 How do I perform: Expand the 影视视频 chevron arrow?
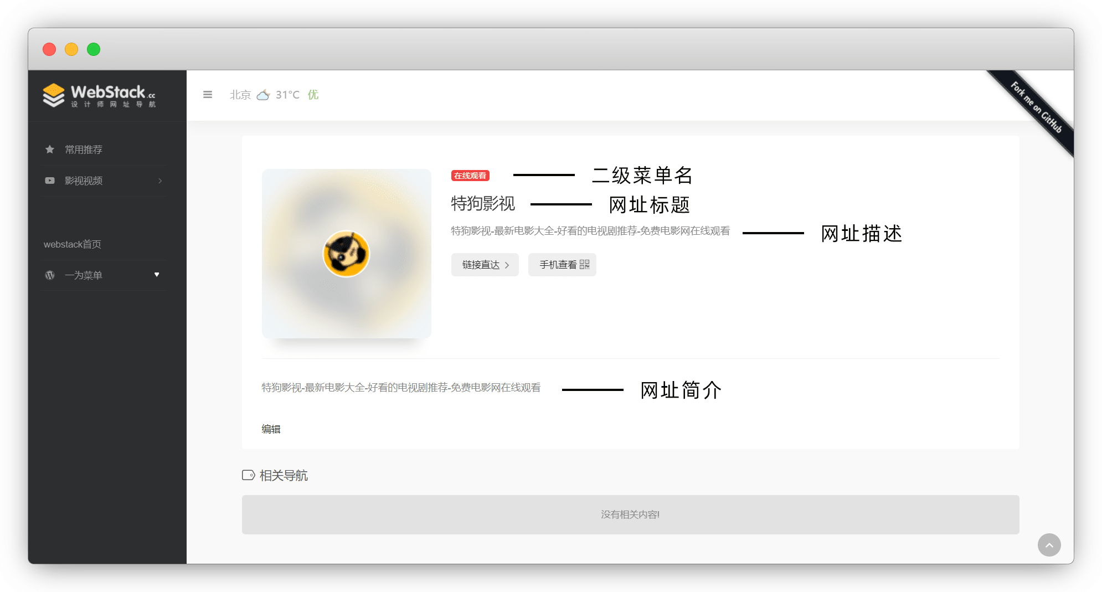(x=160, y=181)
